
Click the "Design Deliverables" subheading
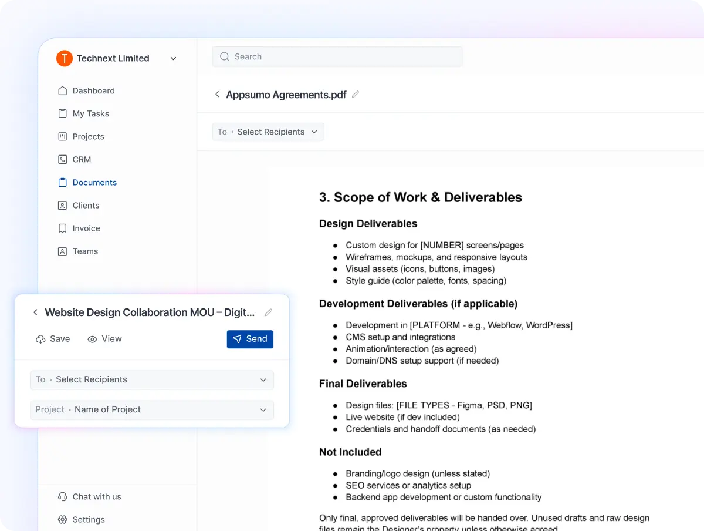click(x=368, y=224)
